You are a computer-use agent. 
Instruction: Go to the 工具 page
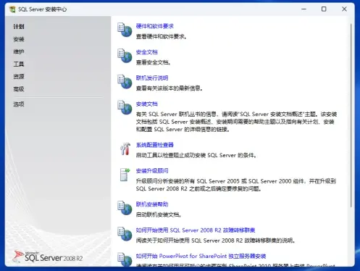[x=19, y=64]
